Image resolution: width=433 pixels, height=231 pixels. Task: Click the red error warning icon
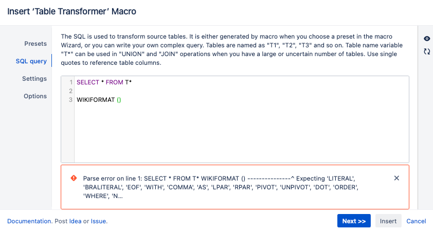tap(74, 178)
